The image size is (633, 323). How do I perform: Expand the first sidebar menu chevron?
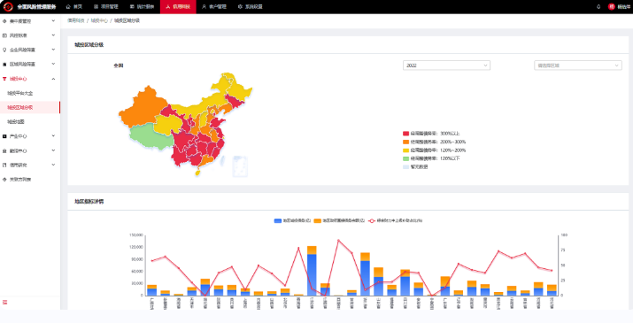[53, 21]
